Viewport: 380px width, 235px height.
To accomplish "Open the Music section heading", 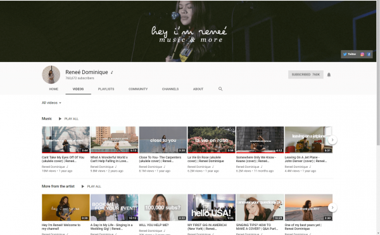I will point(47,118).
